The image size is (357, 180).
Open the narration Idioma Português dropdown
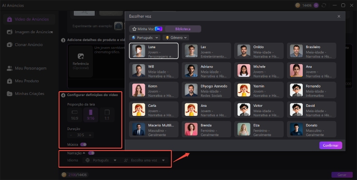pos(101,160)
